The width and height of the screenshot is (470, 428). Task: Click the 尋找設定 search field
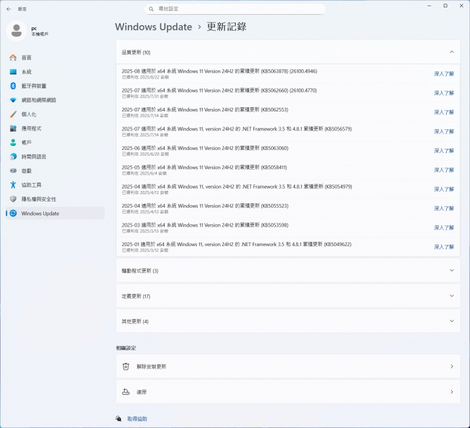click(x=235, y=9)
